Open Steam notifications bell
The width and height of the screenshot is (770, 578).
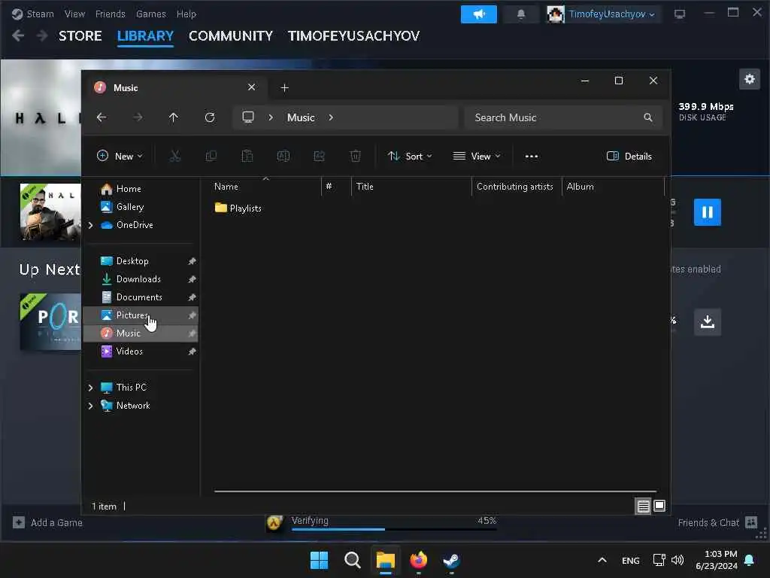pyautogui.click(x=521, y=14)
